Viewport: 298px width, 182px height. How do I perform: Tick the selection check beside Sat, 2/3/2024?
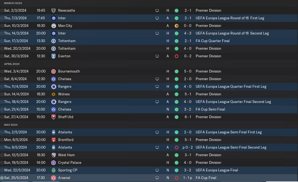2,10
